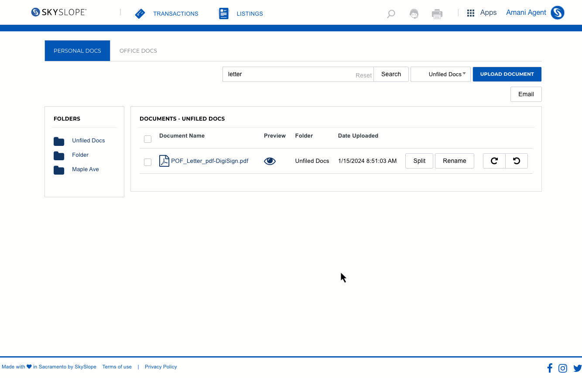Switch to the Personal Docs tab
582x378 pixels.
pos(77,51)
